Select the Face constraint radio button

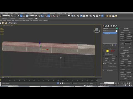tap(121, 57)
